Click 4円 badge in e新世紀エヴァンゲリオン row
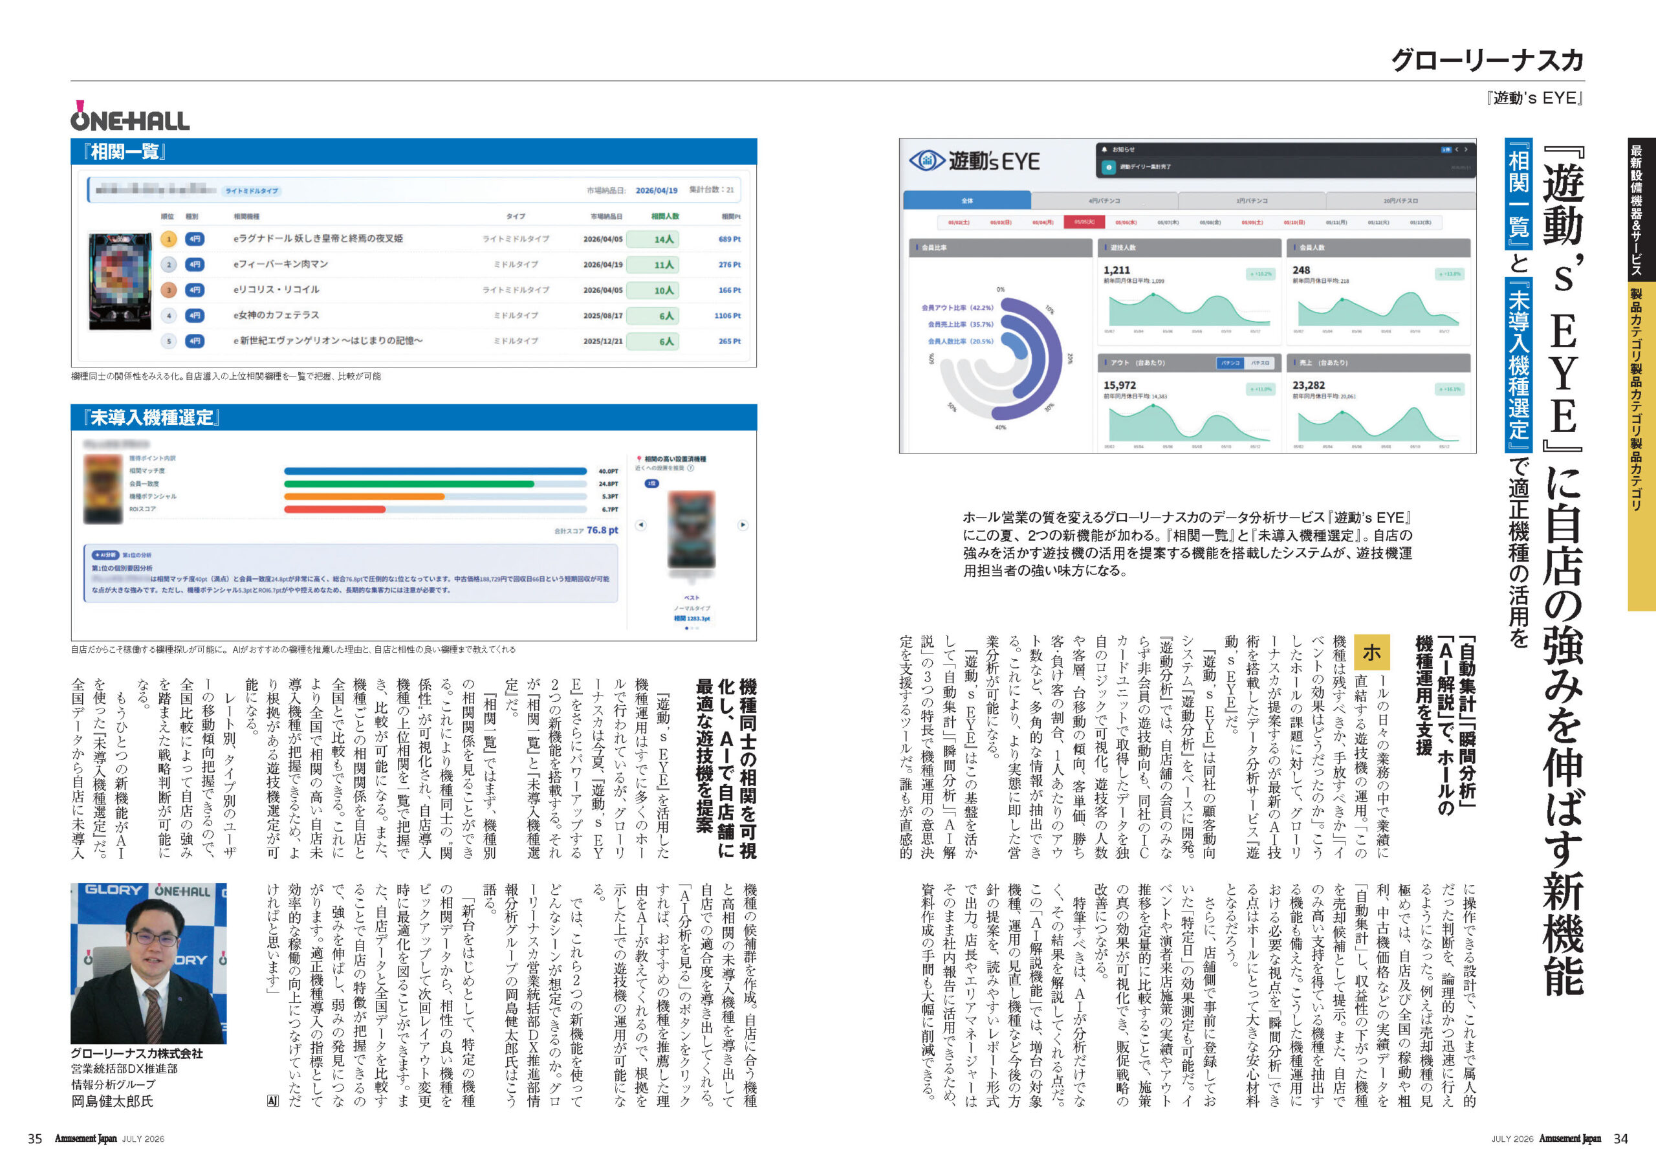The height and width of the screenshot is (1171, 1656). (195, 340)
